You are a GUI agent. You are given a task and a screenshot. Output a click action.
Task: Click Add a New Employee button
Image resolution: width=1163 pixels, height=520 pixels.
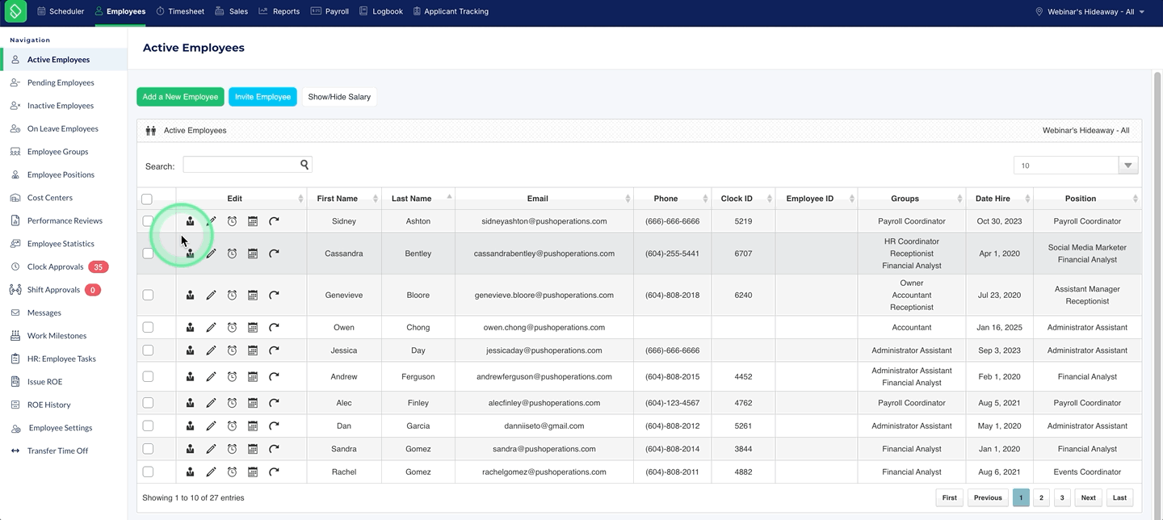[180, 97]
